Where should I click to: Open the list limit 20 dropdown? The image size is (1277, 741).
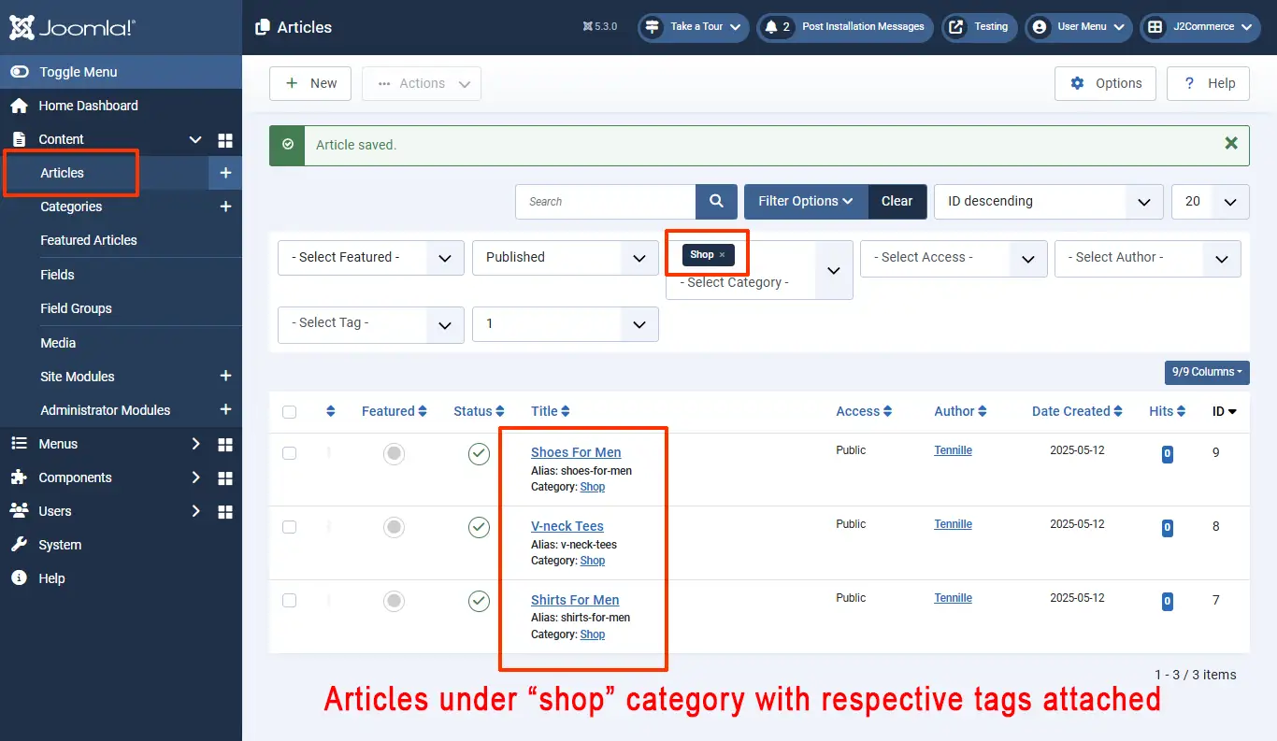(1211, 201)
